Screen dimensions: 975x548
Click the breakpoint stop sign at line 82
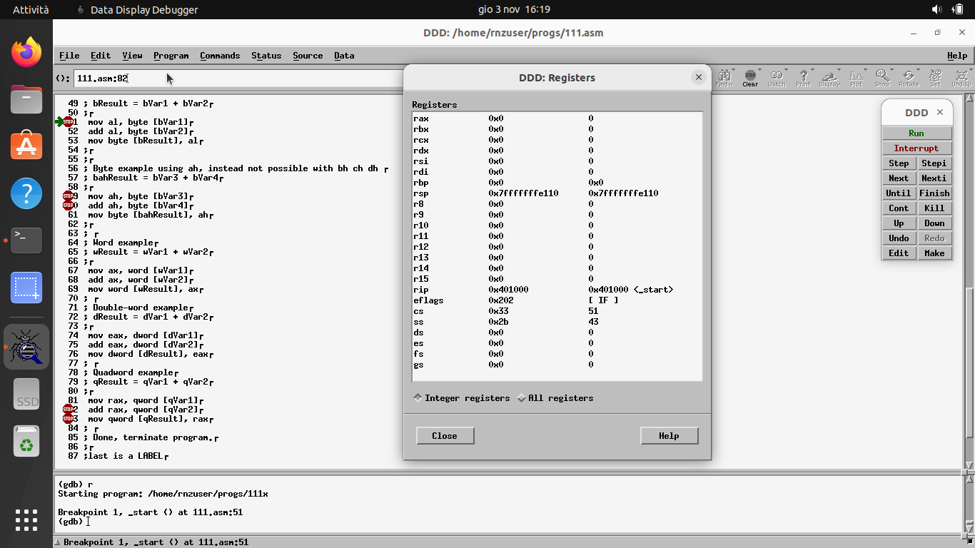click(x=68, y=410)
